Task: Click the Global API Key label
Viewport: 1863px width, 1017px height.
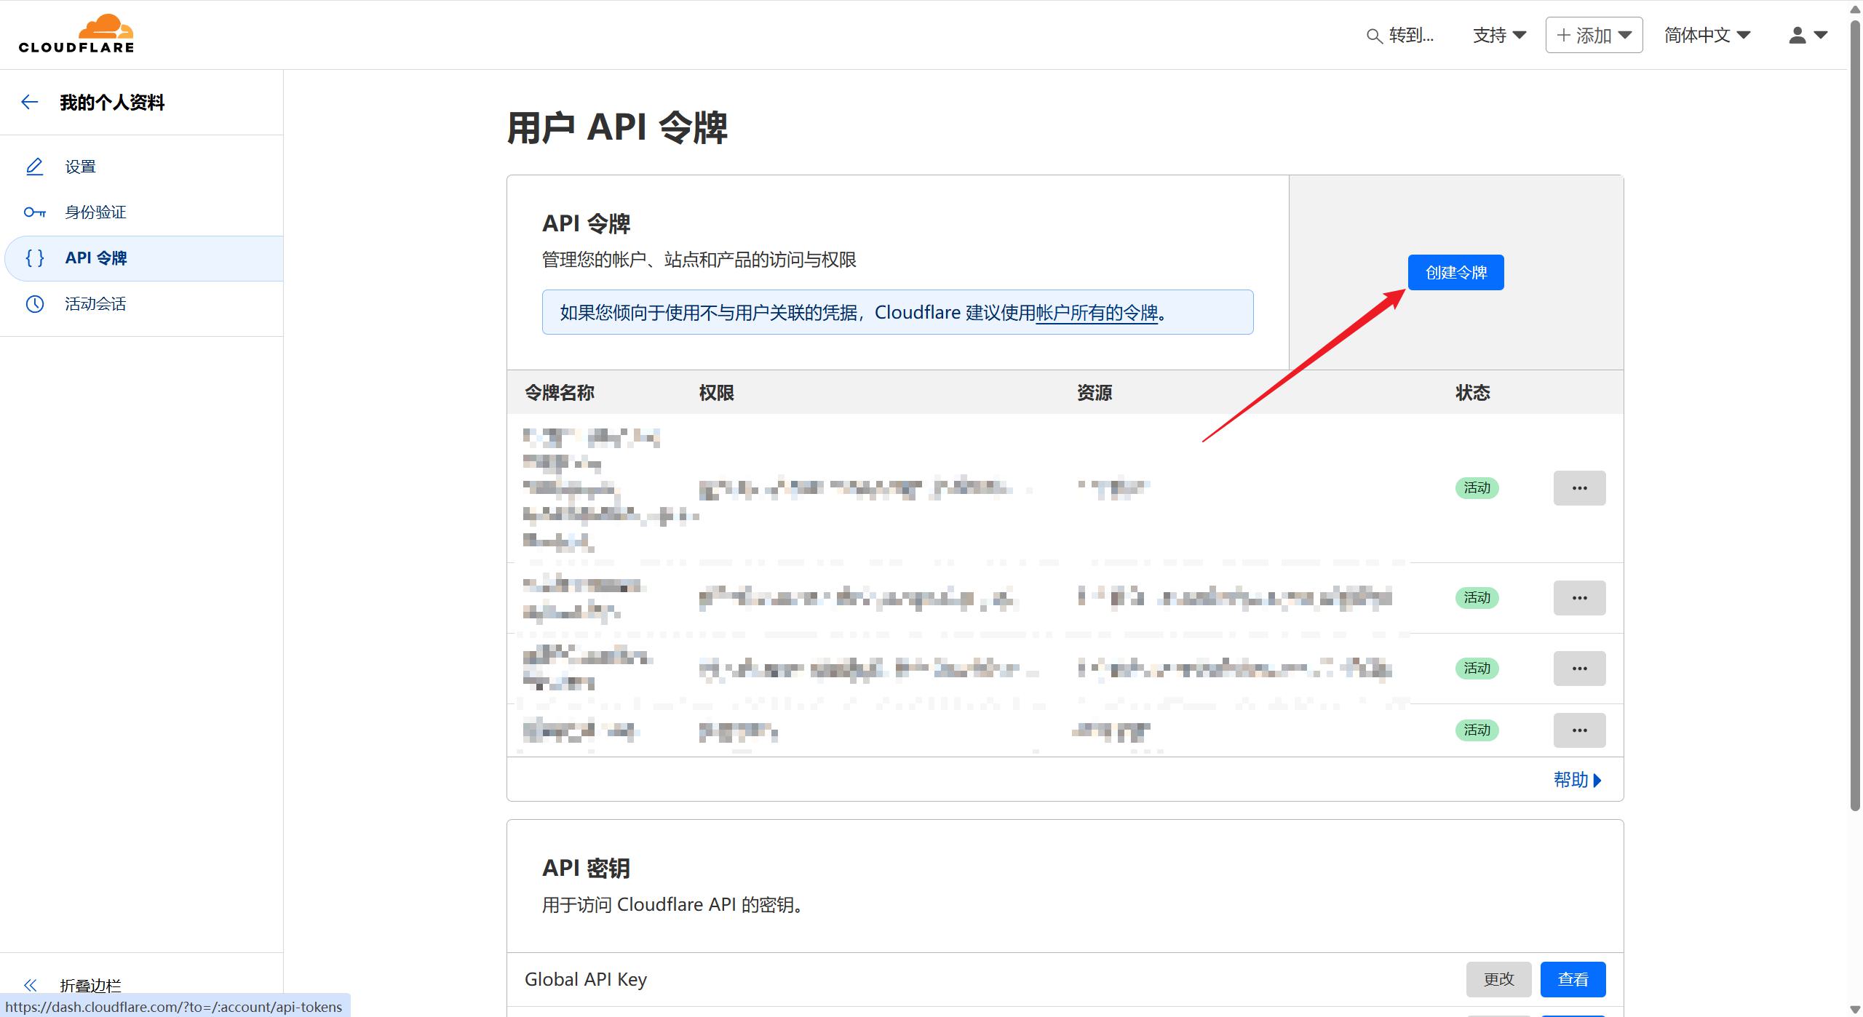Action: pos(586,980)
